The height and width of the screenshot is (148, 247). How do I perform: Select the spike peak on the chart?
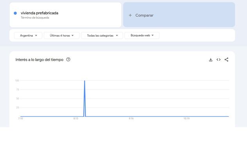[x=84, y=81]
